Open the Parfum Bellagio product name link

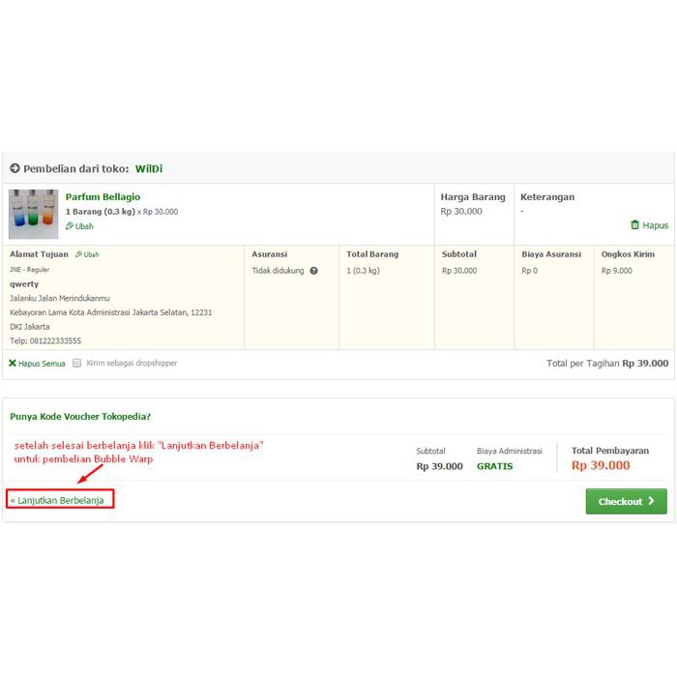(x=103, y=196)
